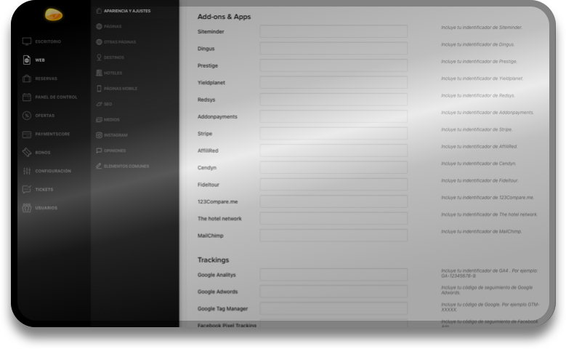Open the Instagram submenu label
This screenshot has width=566, height=349.
[x=116, y=135]
